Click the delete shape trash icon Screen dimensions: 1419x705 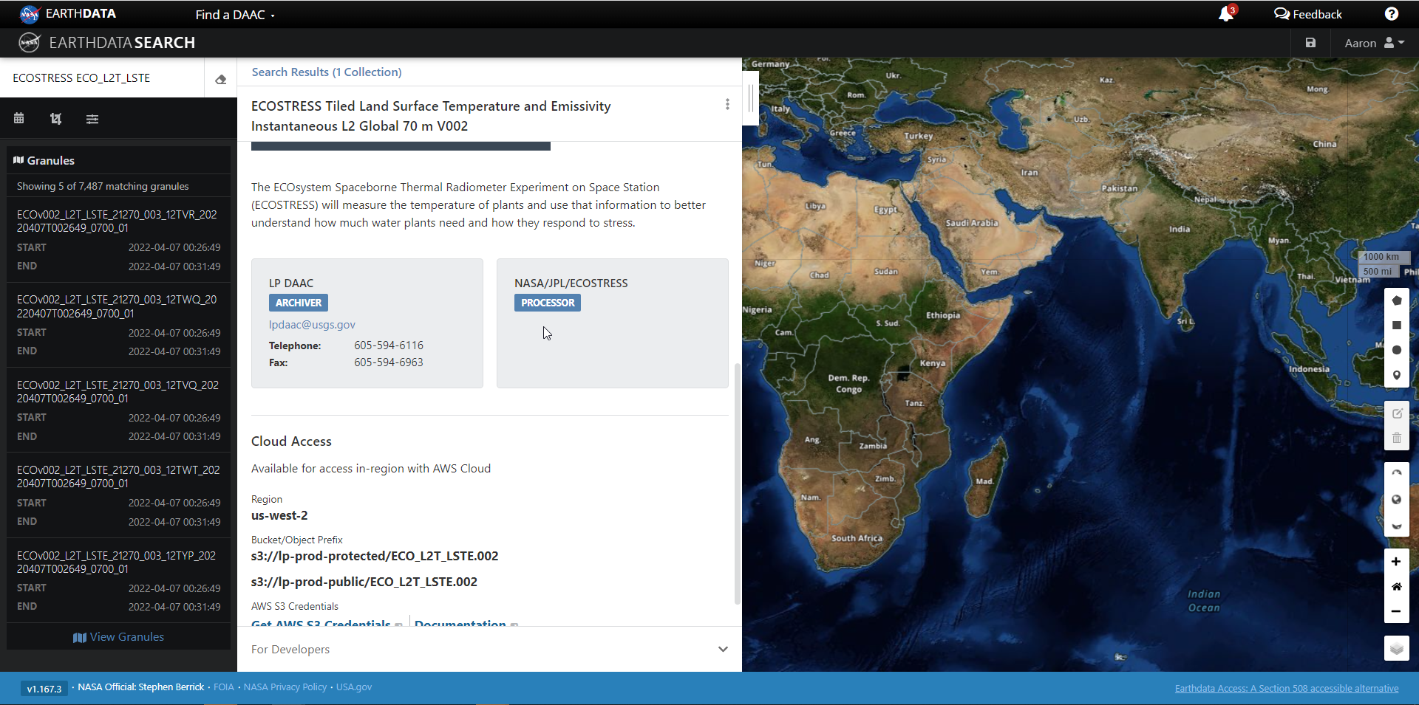pyautogui.click(x=1396, y=438)
